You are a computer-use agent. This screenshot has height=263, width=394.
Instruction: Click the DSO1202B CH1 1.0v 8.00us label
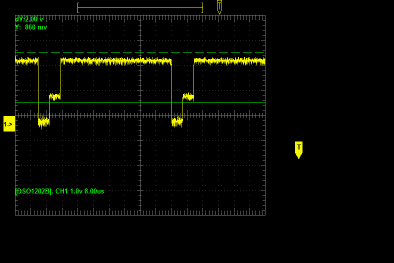(59, 191)
